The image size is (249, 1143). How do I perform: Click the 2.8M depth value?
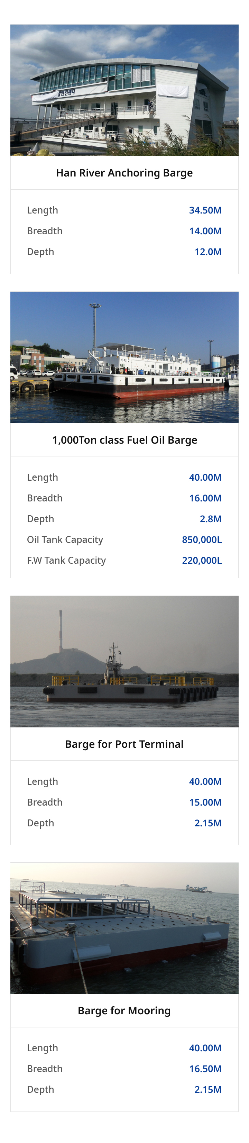point(211,519)
